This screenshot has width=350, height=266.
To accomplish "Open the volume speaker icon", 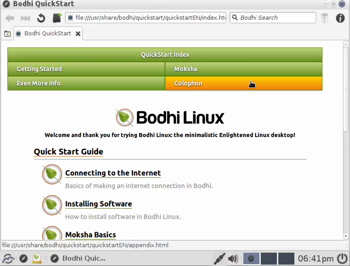I will 233,259.
